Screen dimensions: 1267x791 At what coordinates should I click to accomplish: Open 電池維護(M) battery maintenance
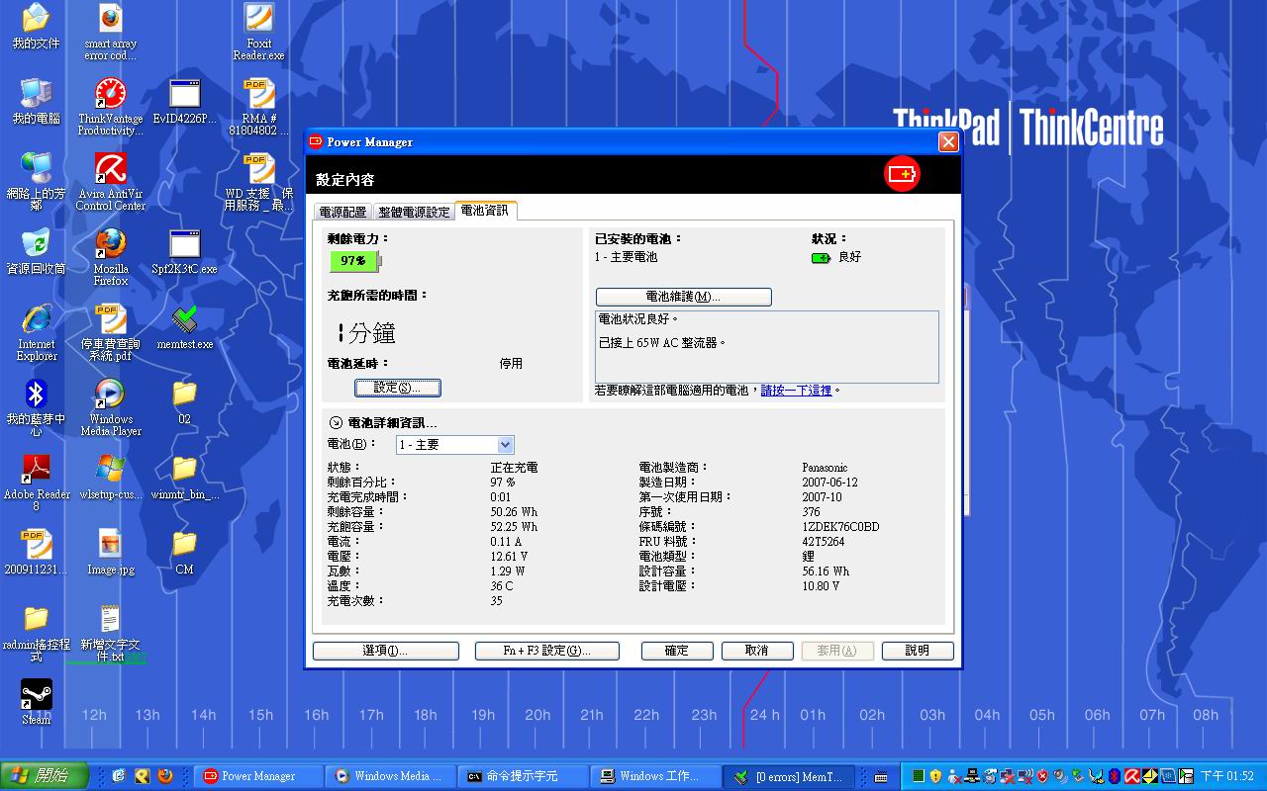click(683, 297)
